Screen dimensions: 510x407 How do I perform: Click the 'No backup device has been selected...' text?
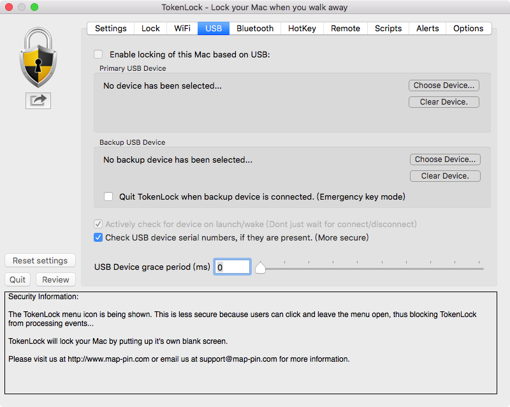[178, 160]
